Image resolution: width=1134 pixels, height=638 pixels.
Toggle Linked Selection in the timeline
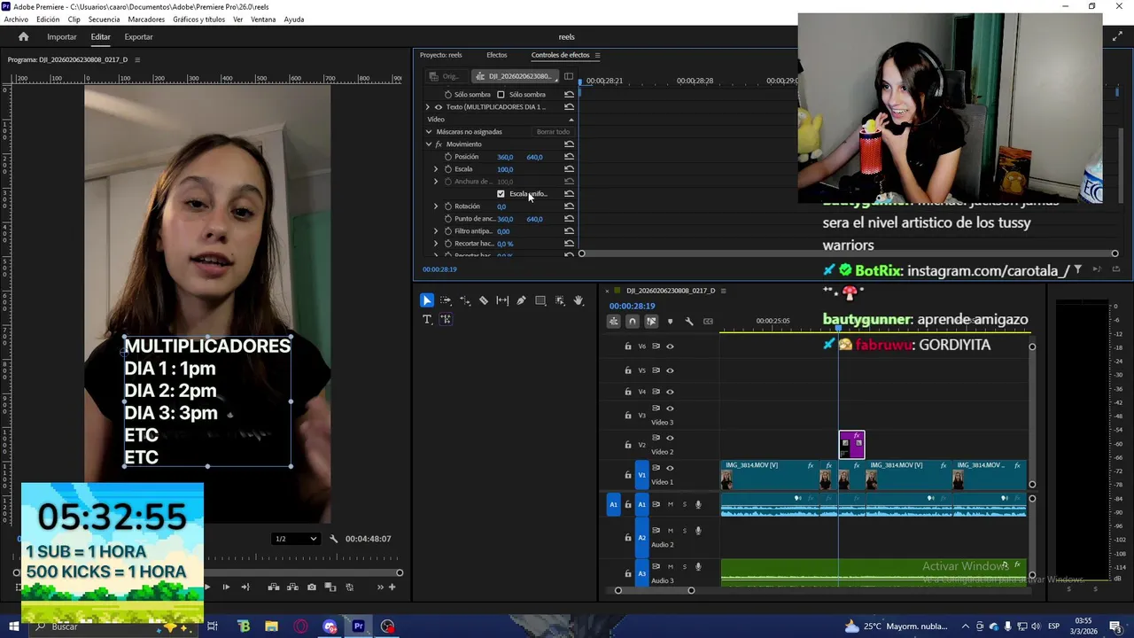pyautogui.click(x=651, y=322)
